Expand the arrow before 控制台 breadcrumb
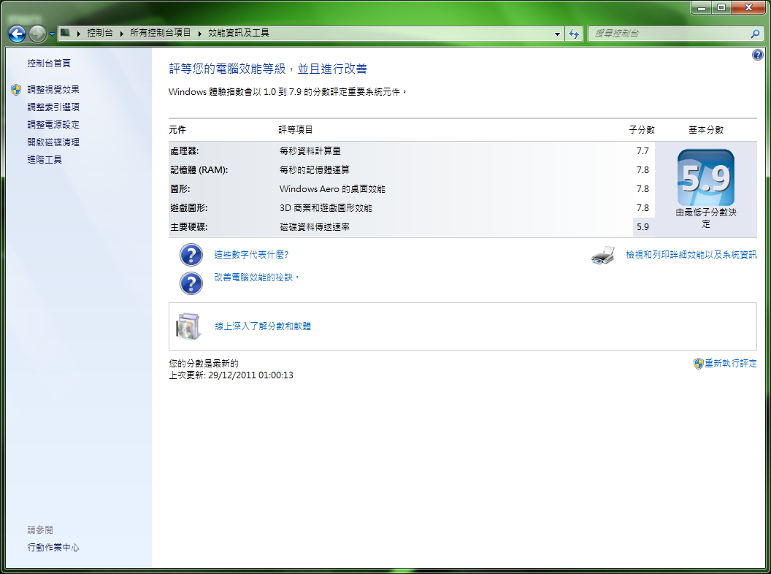 click(x=79, y=34)
